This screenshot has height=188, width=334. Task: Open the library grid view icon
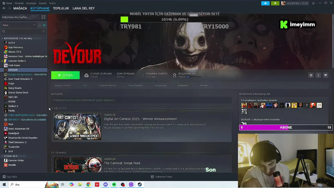(44, 17)
